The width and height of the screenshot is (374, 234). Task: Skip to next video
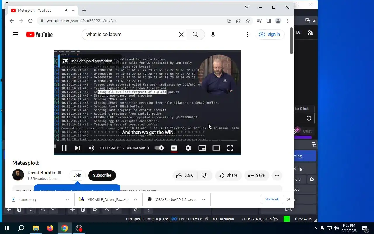click(x=77, y=148)
